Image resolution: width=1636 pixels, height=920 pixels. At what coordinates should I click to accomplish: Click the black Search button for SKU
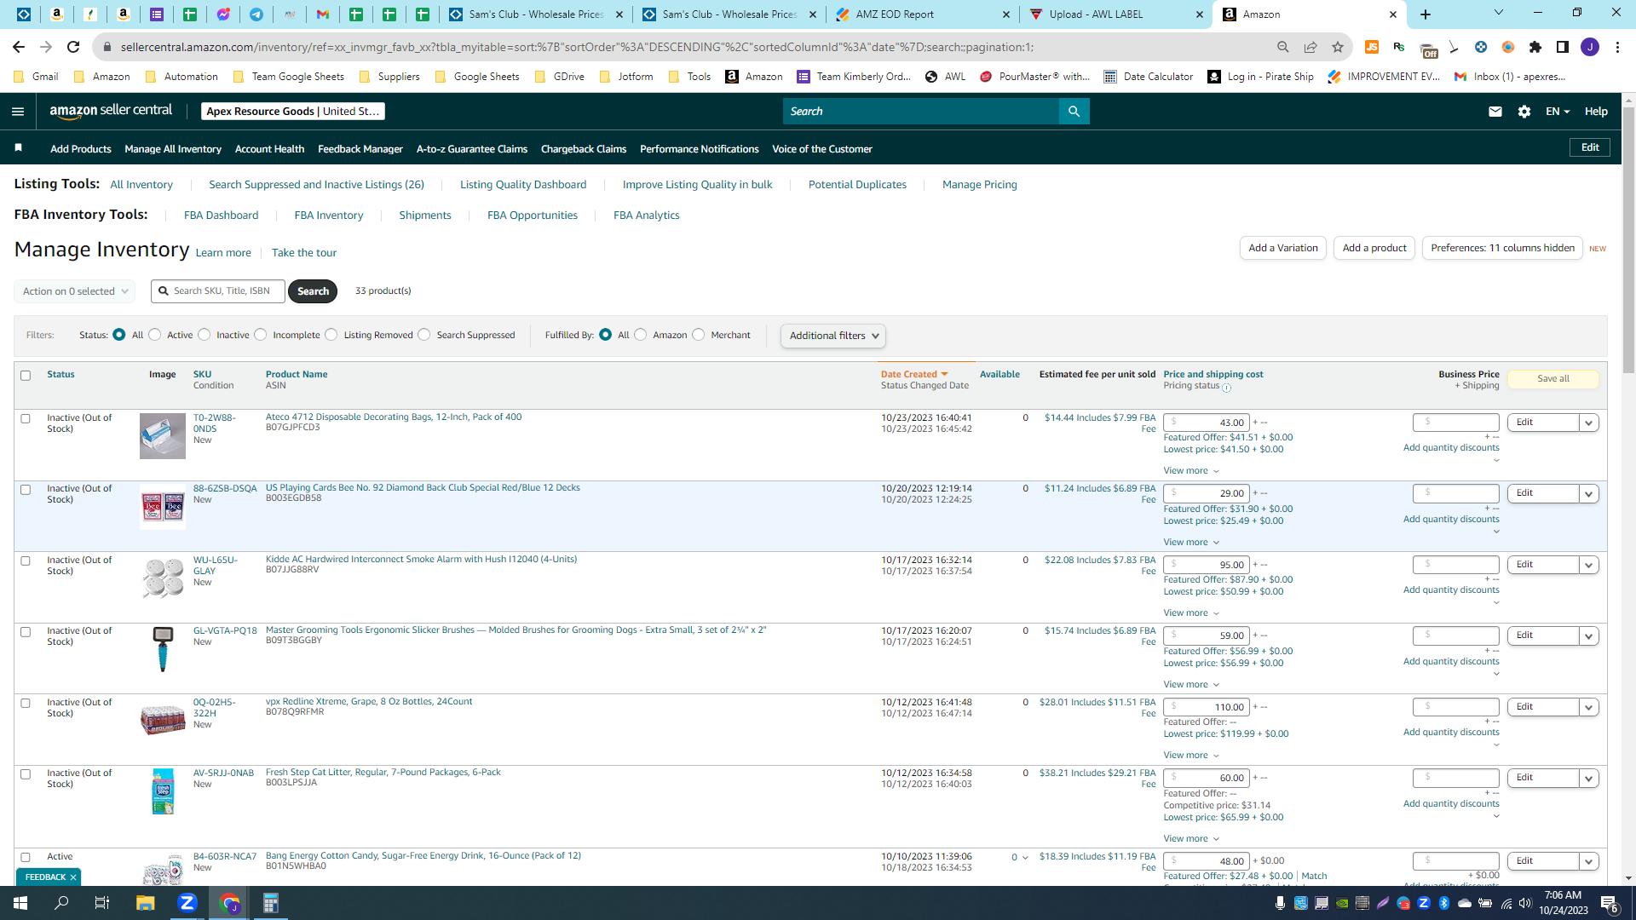click(313, 291)
